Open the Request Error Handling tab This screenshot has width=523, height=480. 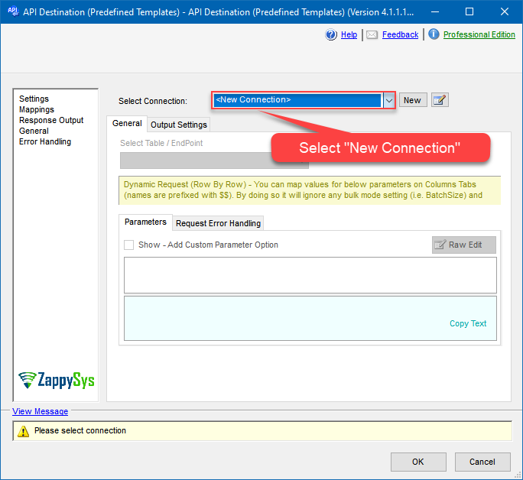(218, 223)
